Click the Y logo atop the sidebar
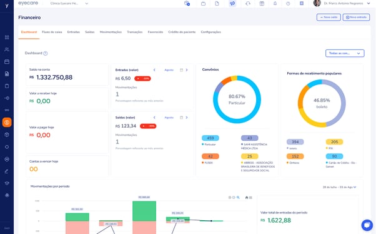The image size is (376, 234). (x=7, y=6)
